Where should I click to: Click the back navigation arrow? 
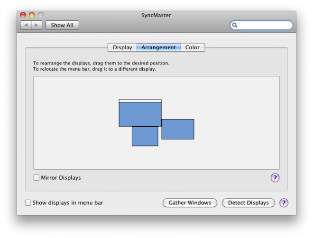[x=26, y=25]
